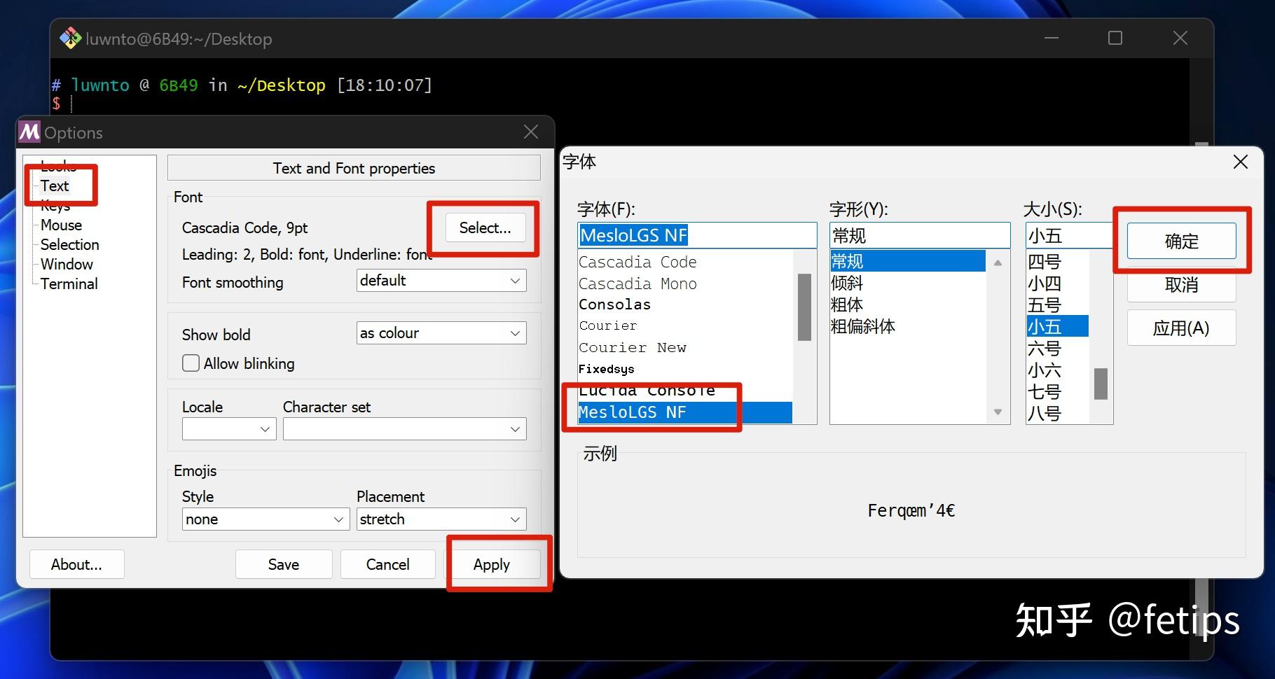This screenshot has width=1275, height=679.
Task: Click the scrollbar in the font size list
Action: point(1101,384)
